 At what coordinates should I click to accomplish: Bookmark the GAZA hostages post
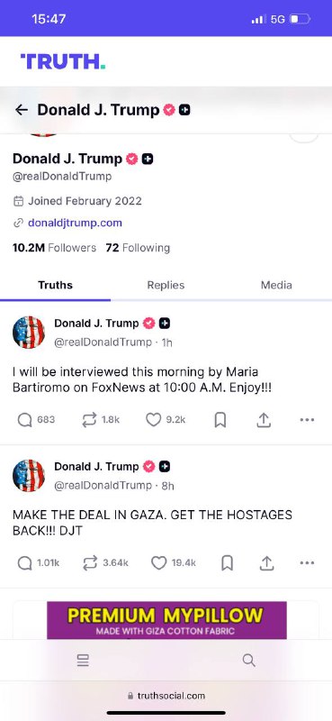coord(228,562)
